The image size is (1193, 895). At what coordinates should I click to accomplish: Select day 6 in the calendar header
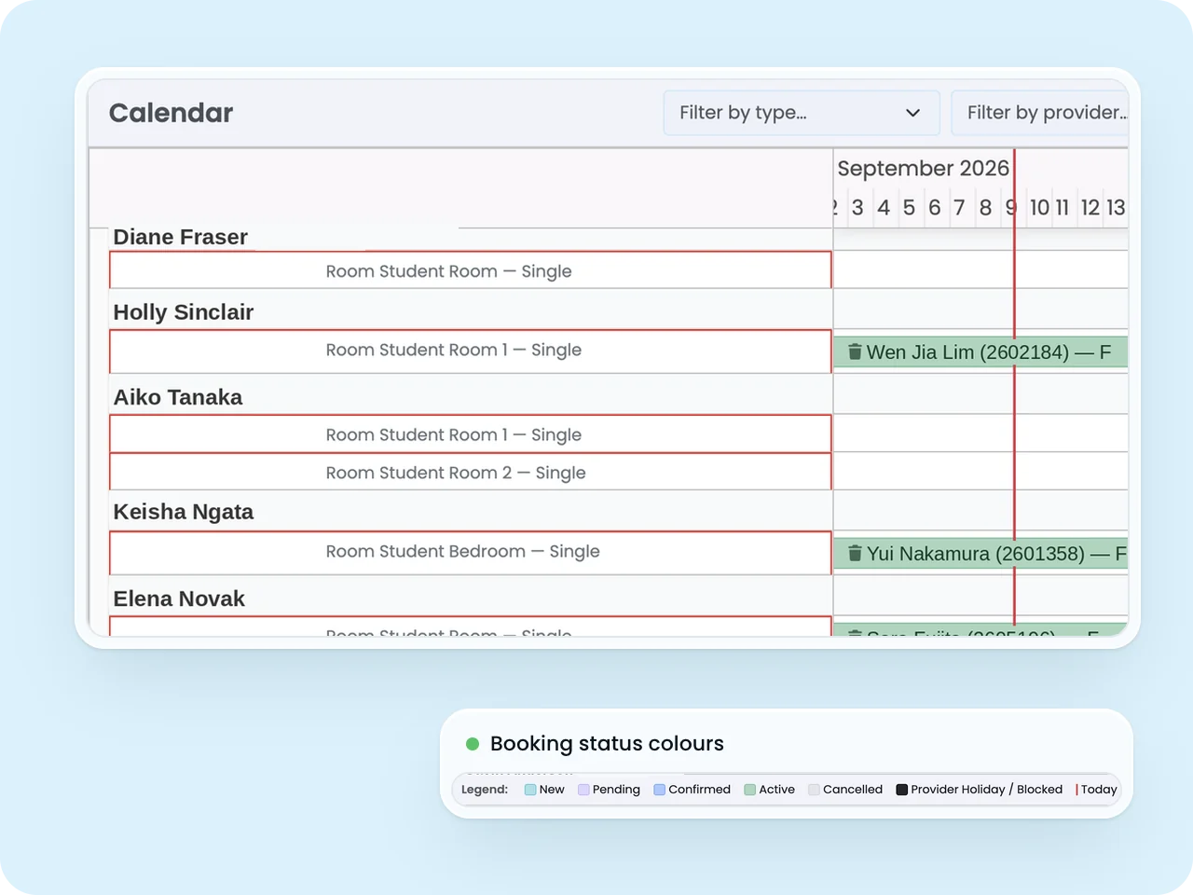[934, 207]
